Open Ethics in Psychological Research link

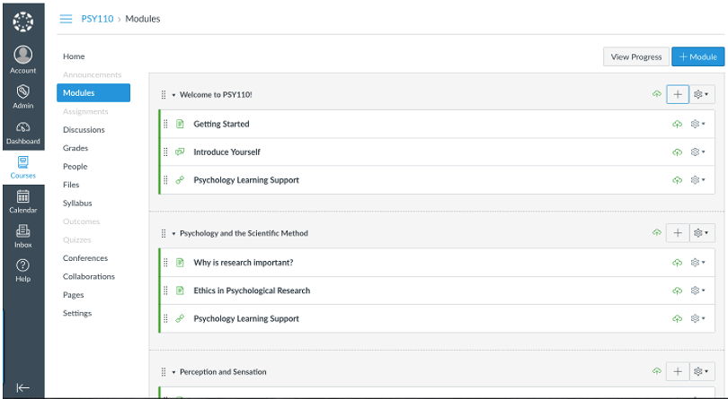(252, 291)
